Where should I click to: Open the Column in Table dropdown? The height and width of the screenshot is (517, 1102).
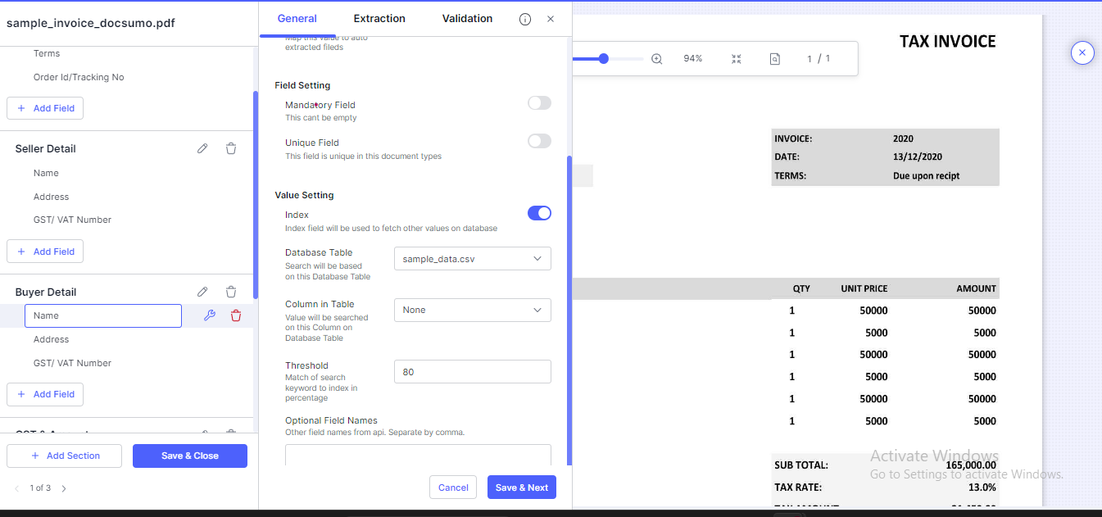[473, 310]
